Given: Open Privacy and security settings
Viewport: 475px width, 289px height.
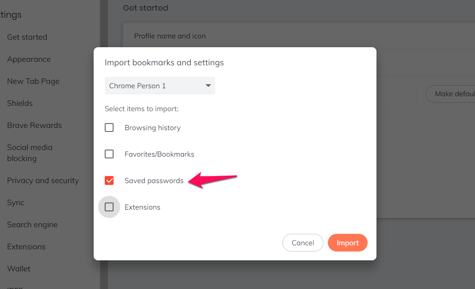Looking at the screenshot, I should point(43,180).
